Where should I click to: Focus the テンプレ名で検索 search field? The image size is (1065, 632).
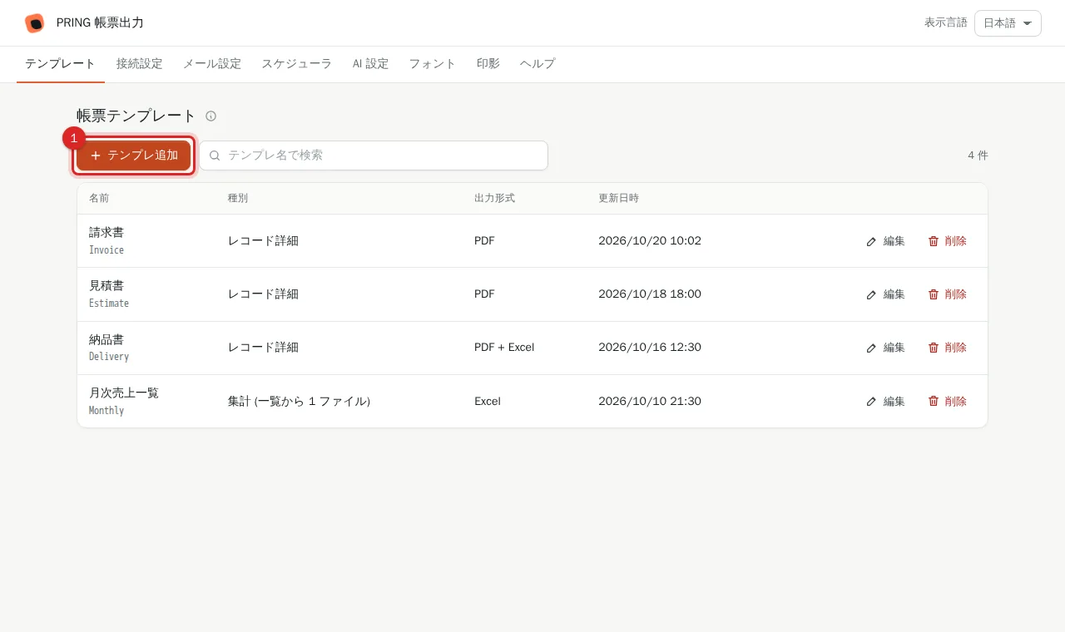(374, 156)
